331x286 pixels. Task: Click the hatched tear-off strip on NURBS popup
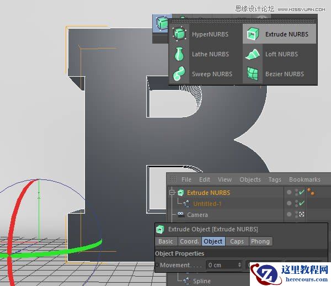coord(243,21)
